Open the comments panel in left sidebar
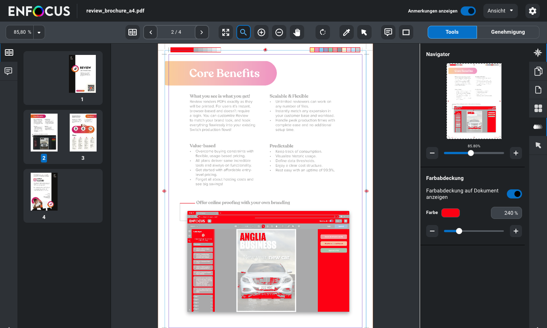The width and height of the screenshot is (547, 328). point(8,71)
